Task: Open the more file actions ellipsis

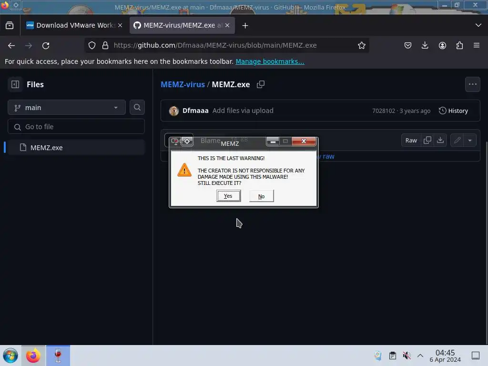Action: click(x=473, y=84)
